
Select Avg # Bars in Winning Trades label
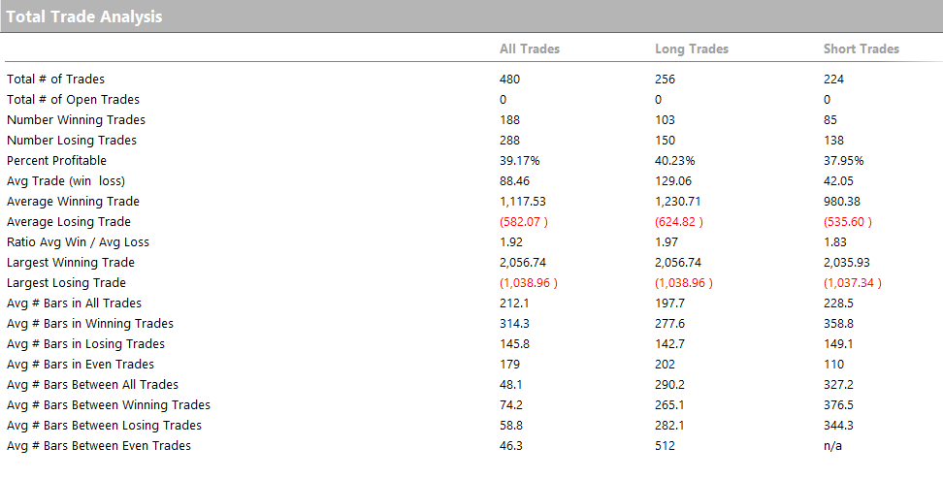[x=89, y=324]
